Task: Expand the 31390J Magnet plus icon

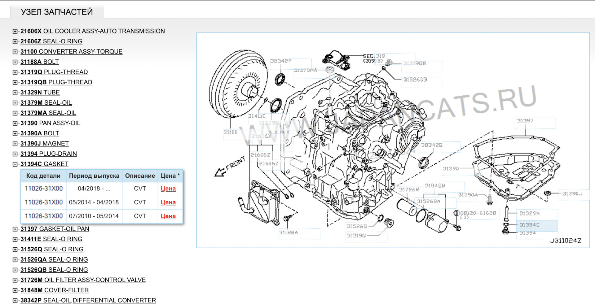Action: (x=15, y=144)
